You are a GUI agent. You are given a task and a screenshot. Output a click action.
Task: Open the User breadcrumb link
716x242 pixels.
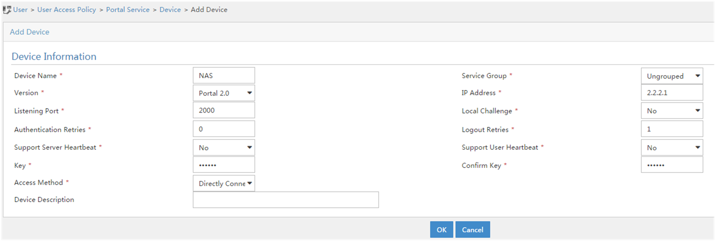tap(20, 10)
